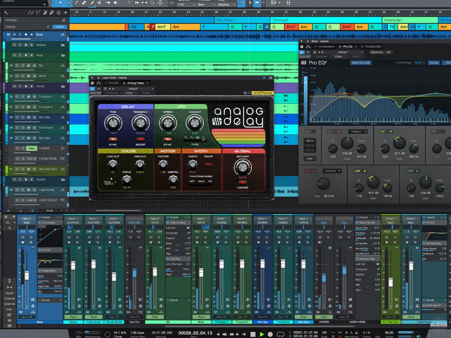Viewport: 451px width, 338px height.
Task: Click the Copy button in the Analog Delay header
Action: 129,93
